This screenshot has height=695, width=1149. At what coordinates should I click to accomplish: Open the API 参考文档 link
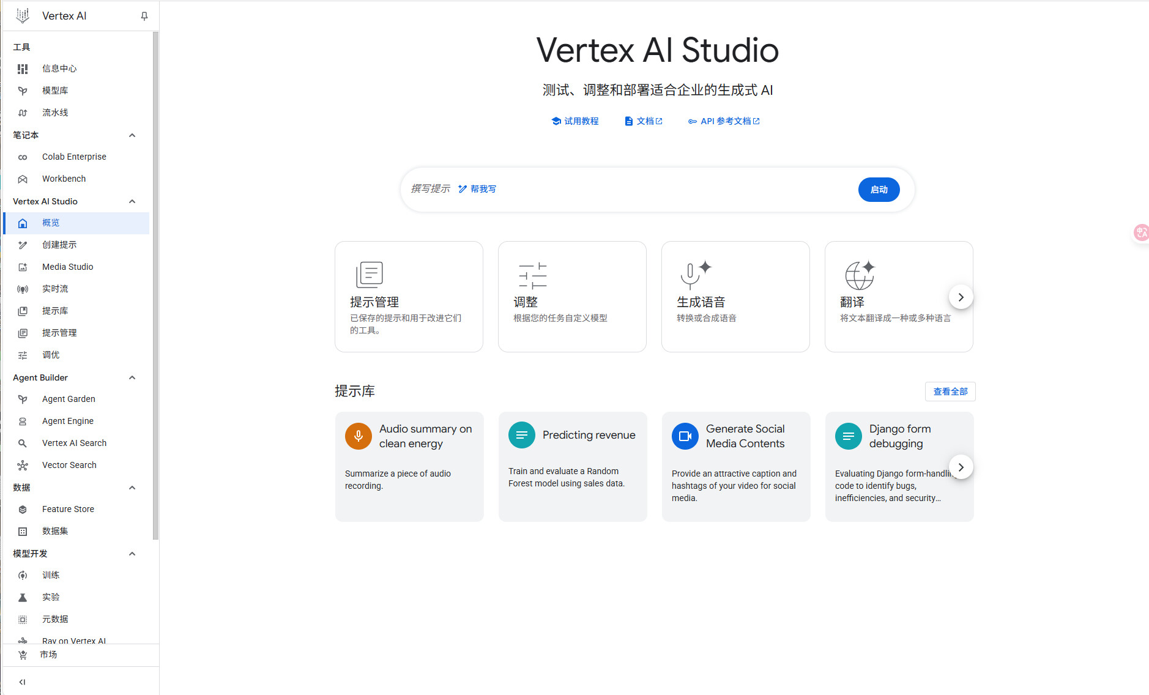click(724, 121)
